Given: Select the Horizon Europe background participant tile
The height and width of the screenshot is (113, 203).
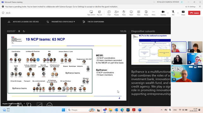Looking at the screenshot, I should point(187,74).
